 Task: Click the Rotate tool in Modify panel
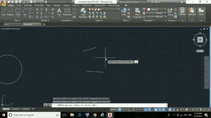click(x=42, y=10)
